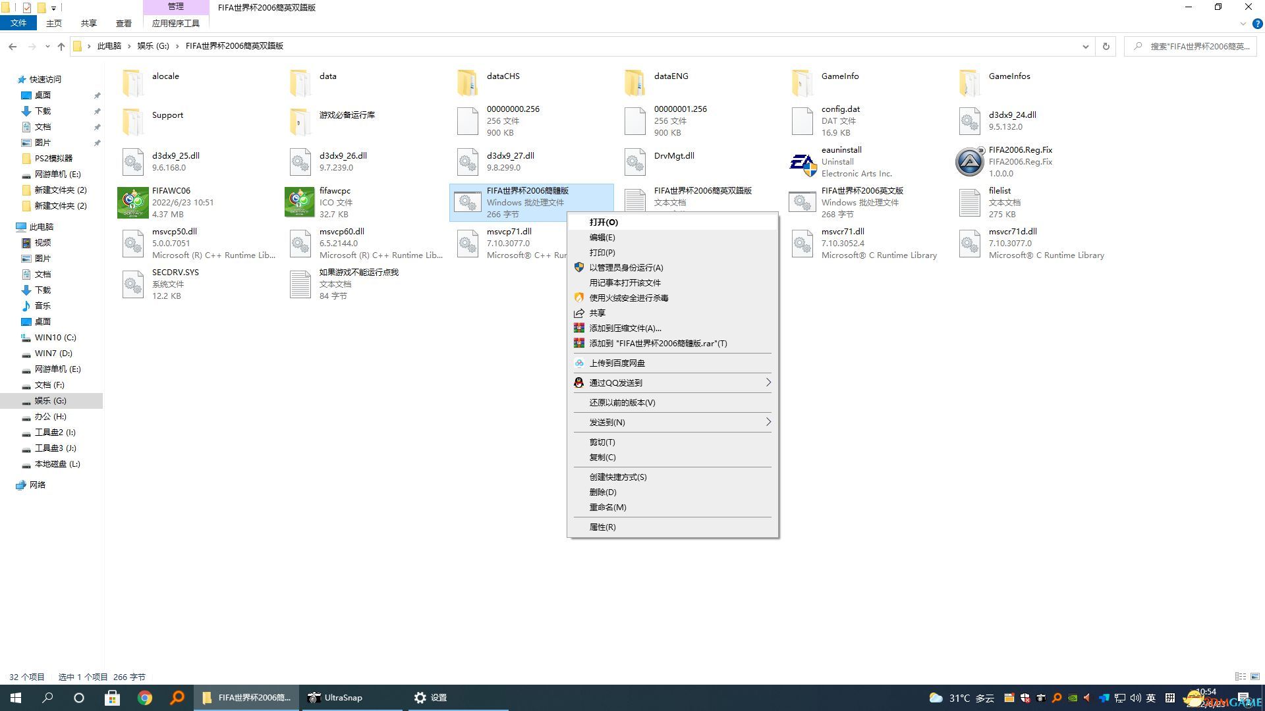1265x711 pixels.
Task: Choose 打开(O) in the context menu
Action: 673,223
